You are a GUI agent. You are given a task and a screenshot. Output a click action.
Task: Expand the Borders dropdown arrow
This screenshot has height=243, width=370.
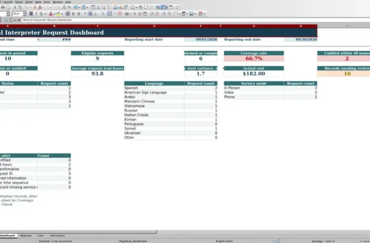[180, 14]
